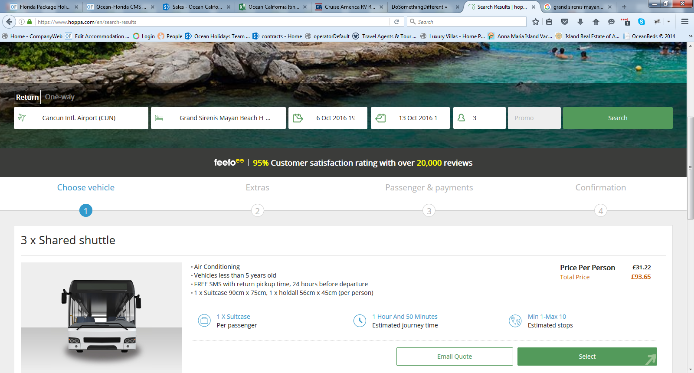Click the shared shuttle bus thumbnail
Viewport: 694px width, 373px height.
click(x=101, y=317)
